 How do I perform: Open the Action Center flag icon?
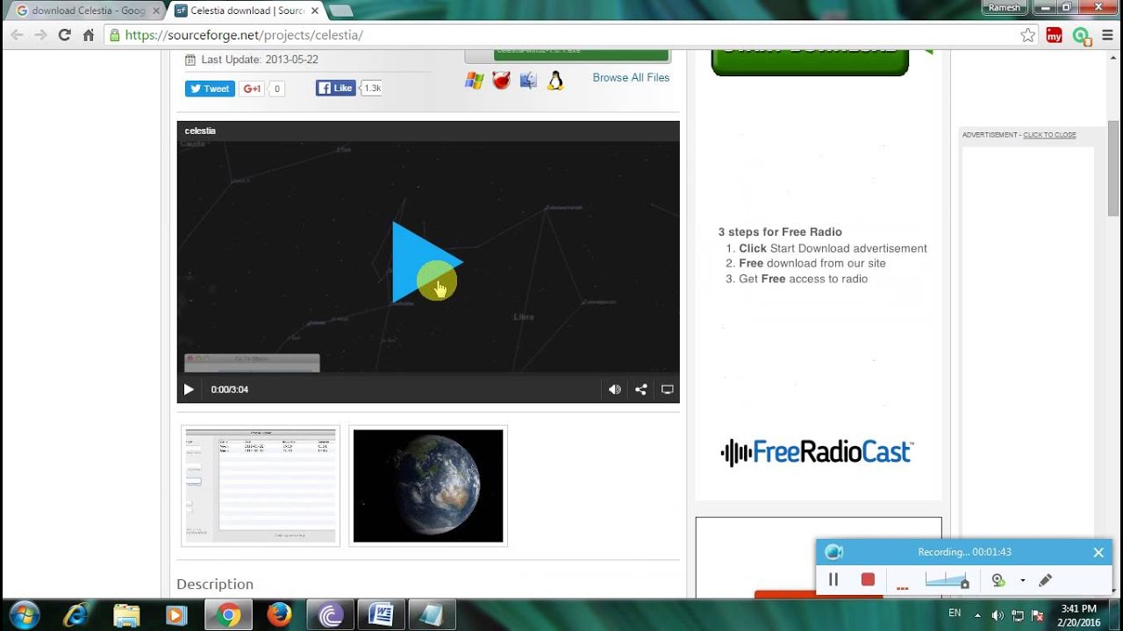point(1036,614)
